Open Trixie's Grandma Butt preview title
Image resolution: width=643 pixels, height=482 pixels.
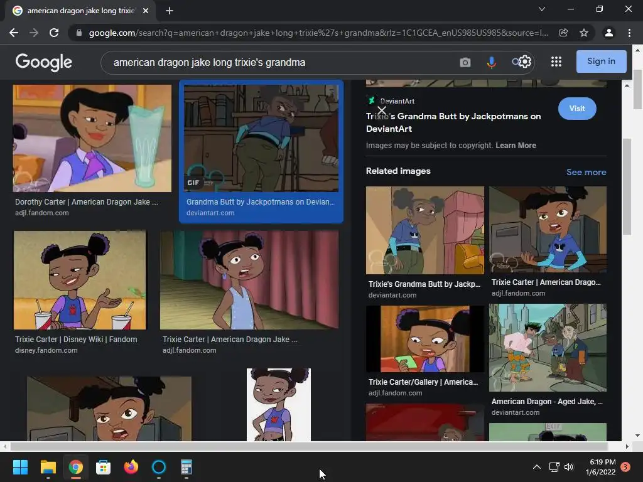453,122
